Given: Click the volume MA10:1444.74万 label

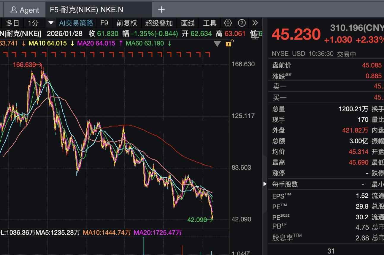Looking at the screenshot, I should point(107,232).
